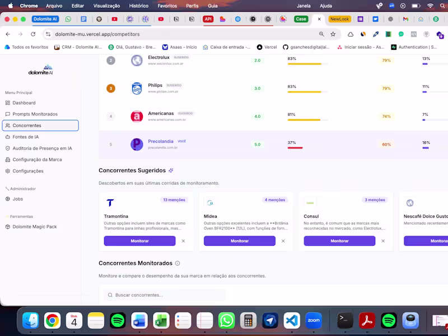Monitor the Tramontina competitor
Viewport: 448px width, 336px height.
(139, 241)
